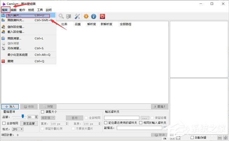
Task: Open the blue info about icon
Action: click(x=94, y=16)
